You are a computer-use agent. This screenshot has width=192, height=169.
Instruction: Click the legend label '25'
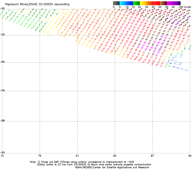146,7
